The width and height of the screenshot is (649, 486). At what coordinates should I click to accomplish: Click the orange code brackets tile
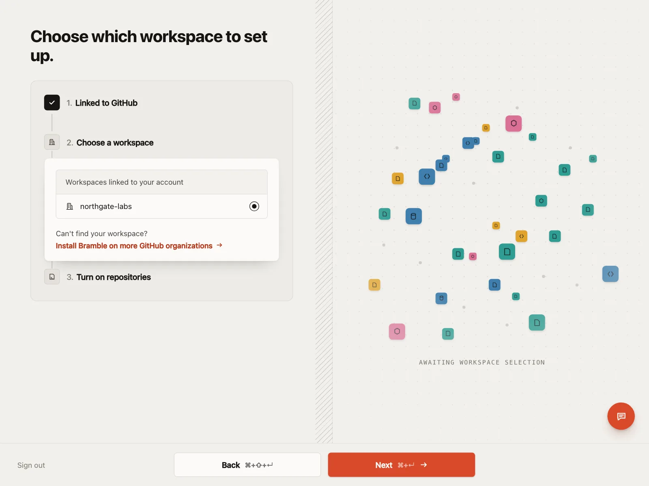coord(521,236)
